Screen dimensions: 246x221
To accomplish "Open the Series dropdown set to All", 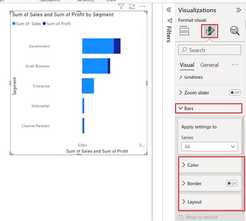I will tap(209, 147).
